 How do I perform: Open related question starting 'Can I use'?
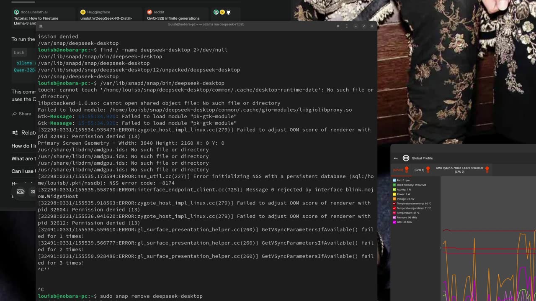[x=23, y=171]
